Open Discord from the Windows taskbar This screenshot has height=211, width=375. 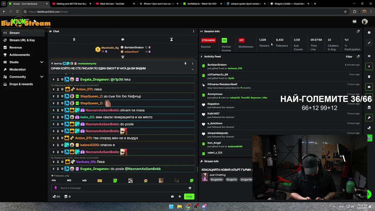(x=204, y=207)
